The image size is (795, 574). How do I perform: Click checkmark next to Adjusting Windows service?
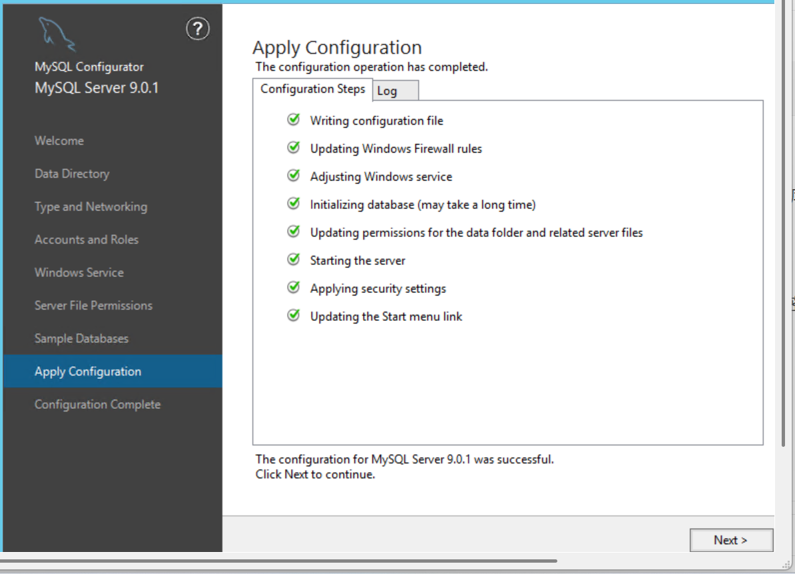[294, 175]
